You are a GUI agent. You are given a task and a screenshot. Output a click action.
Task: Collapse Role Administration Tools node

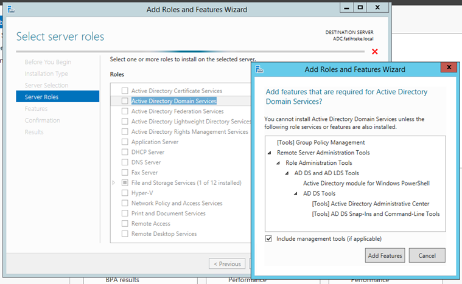(278, 163)
